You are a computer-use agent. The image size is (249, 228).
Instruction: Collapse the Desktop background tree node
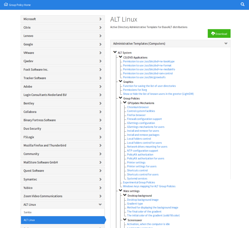125,195
